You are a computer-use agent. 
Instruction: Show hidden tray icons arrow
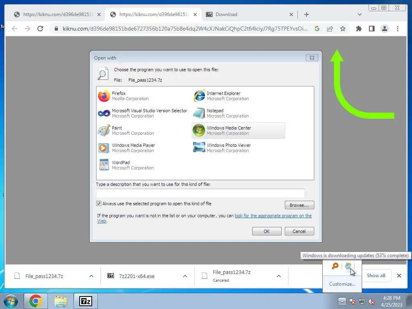[x=342, y=301]
